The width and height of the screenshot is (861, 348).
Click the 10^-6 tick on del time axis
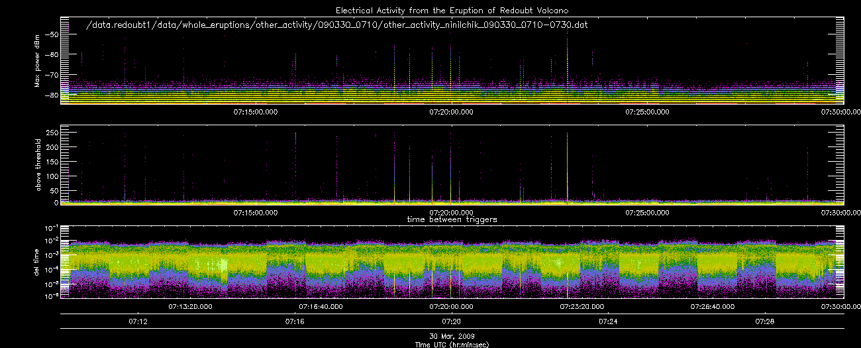pos(50,296)
